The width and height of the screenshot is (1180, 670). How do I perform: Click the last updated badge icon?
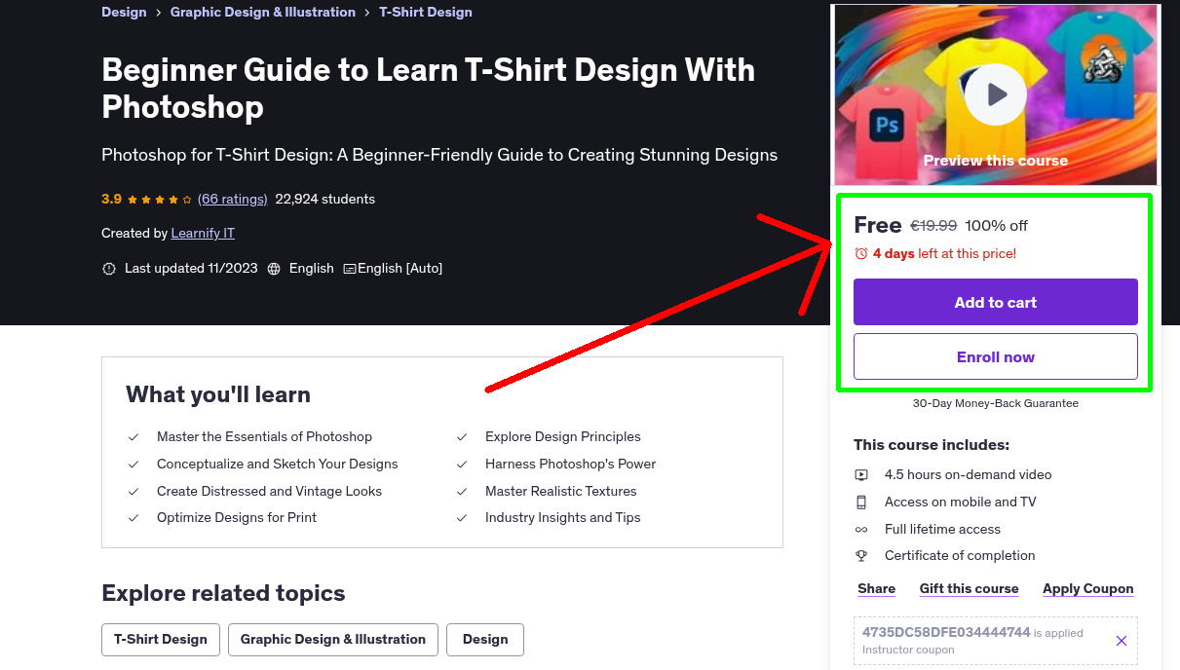pyautogui.click(x=109, y=269)
